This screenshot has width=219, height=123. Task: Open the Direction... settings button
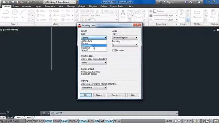116,95
